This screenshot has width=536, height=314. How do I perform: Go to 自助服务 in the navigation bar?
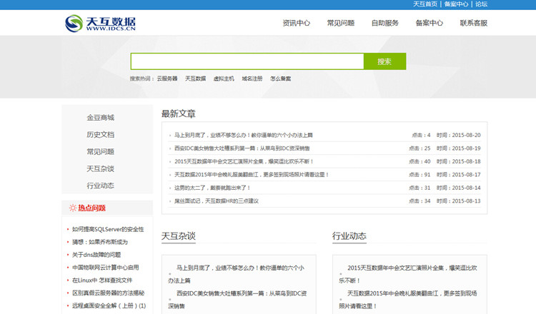click(x=384, y=23)
